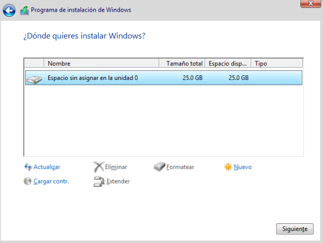Viewport: 323px width, 243px height.
Task: Open the Cargar contr. link
Action: click(51, 181)
